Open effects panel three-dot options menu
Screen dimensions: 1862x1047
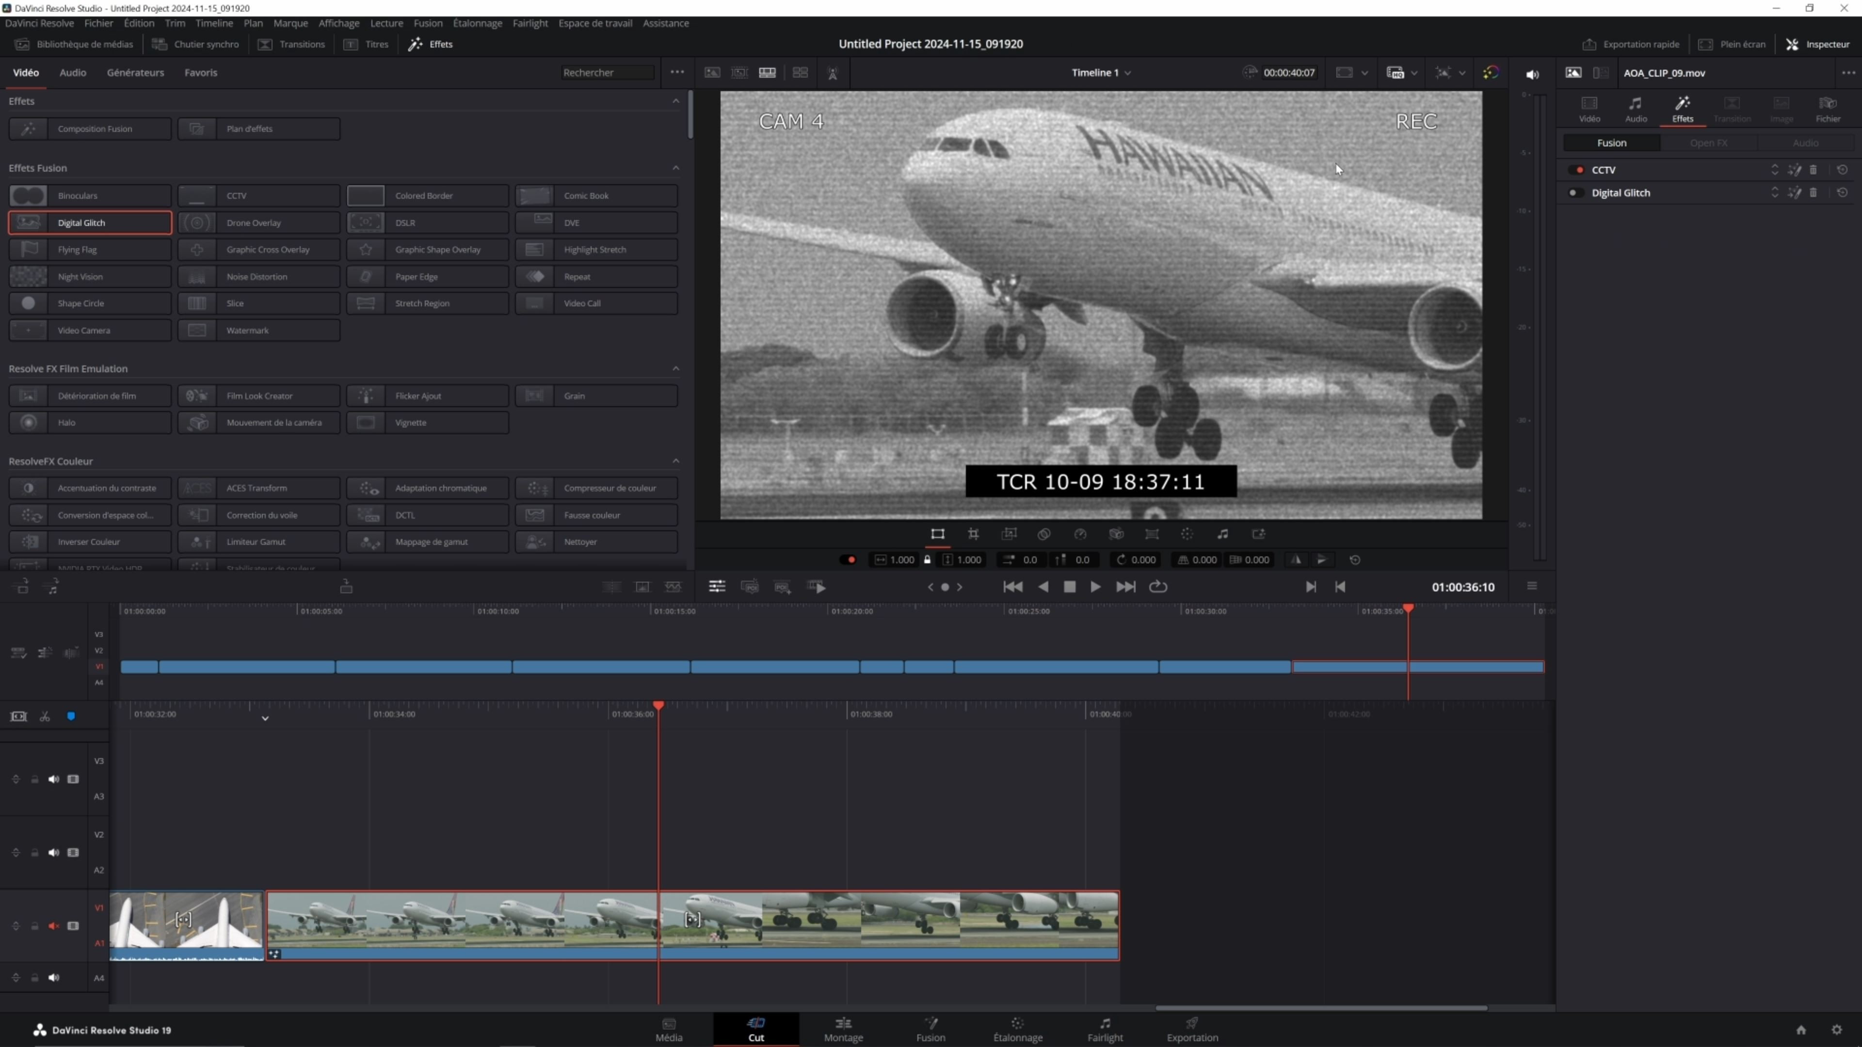coord(677,72)
